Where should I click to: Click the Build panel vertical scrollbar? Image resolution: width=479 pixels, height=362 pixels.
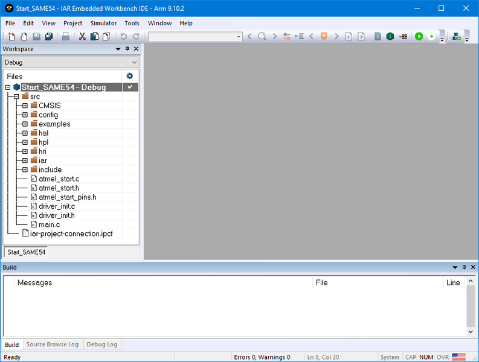[x=471, y=308]
